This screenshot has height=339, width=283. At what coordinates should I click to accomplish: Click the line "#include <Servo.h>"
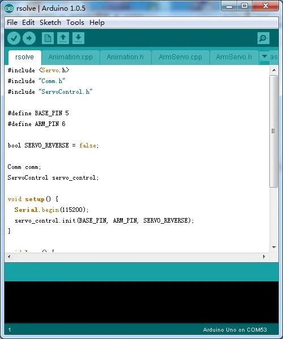point(38,70)
